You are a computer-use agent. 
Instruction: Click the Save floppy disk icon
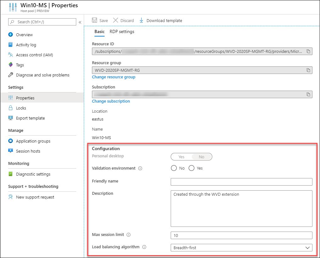click(94, 20)
